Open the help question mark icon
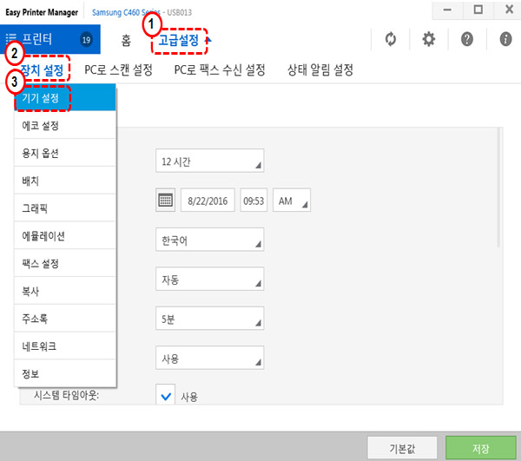Image resolution: width=521 pixels, height=461 pixels. click(x=467, y=39)
